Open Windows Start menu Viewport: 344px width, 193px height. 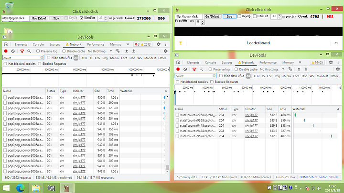click(x=6, y=188)
